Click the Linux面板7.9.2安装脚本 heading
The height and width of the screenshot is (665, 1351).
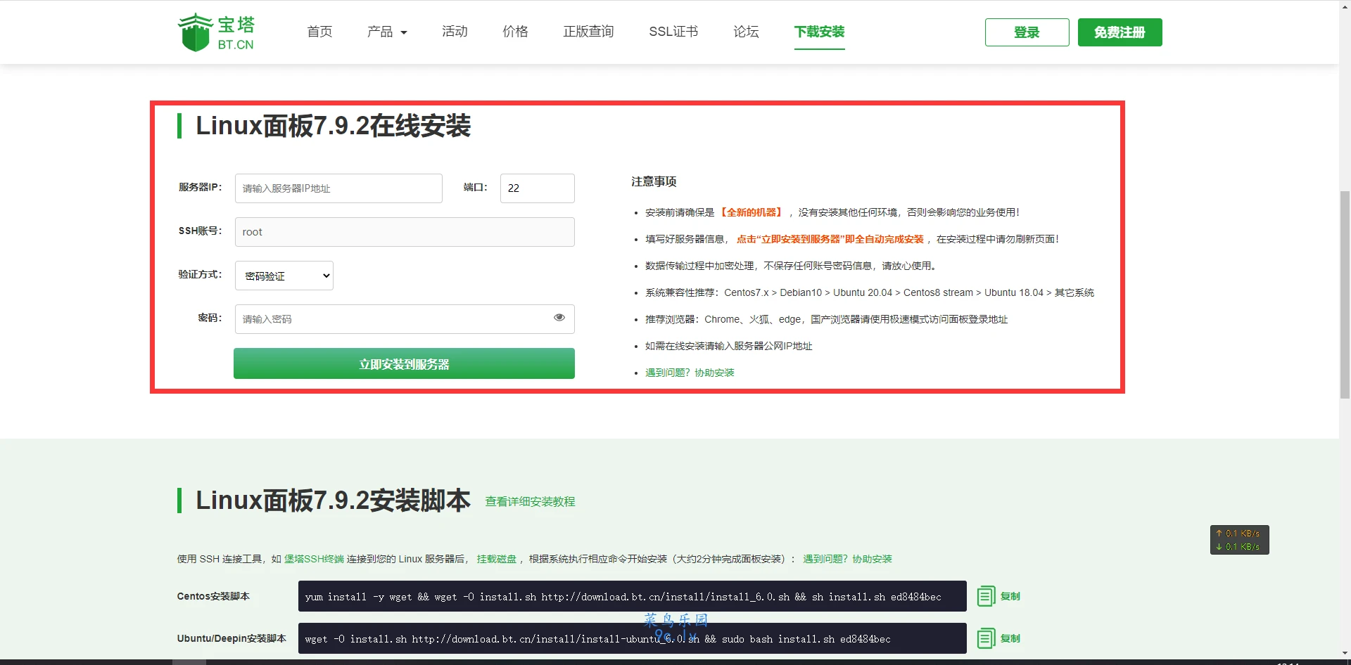click(333, 501)
